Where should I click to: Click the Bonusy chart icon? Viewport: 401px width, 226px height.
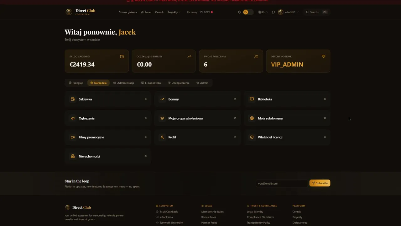tap(162, 99)
